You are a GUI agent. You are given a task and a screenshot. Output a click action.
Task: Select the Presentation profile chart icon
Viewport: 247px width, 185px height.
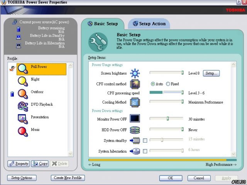[23, 119]
